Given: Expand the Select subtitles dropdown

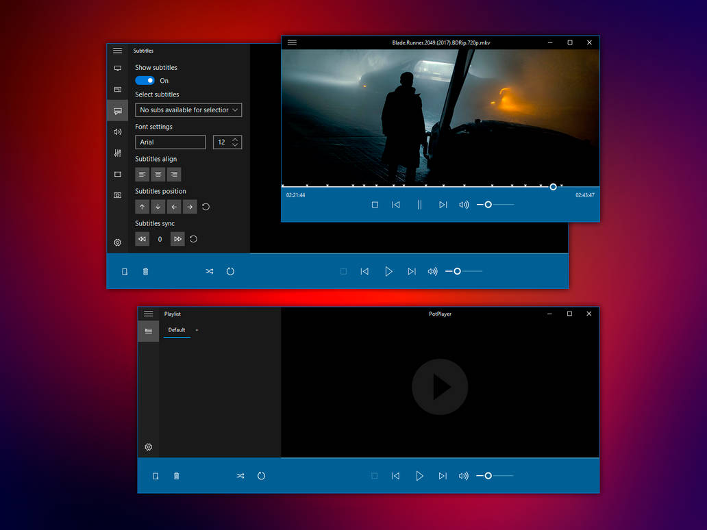Looking at the screenshot, I should tap(188, 110).
